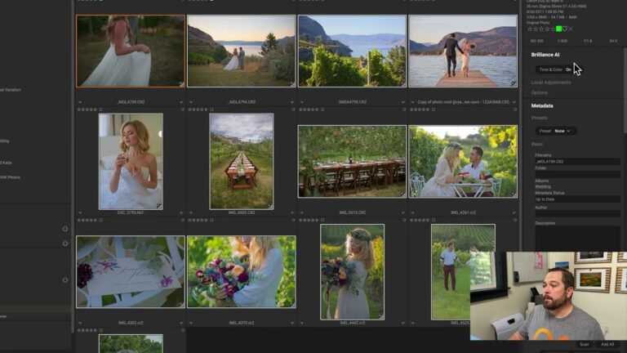This screenshot has width=627, height=353.
Task: Set star rating on IMG_0613.CR2 cell
Action: pos(309,109)
